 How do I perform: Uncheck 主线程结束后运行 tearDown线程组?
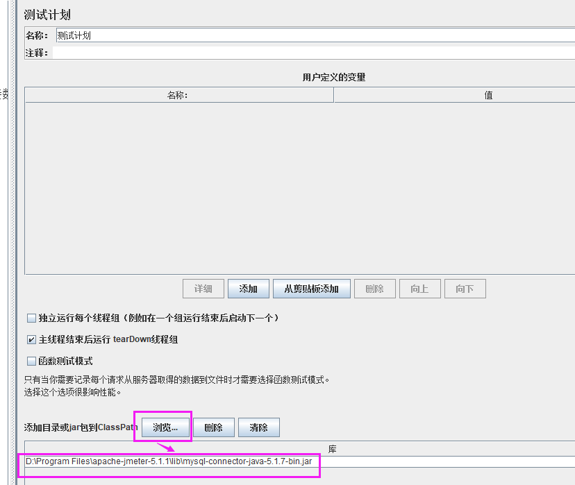[31, 339]
